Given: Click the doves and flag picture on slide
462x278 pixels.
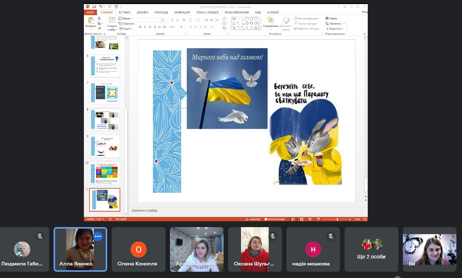Looking at the screenshot, I should coord(227,88).
